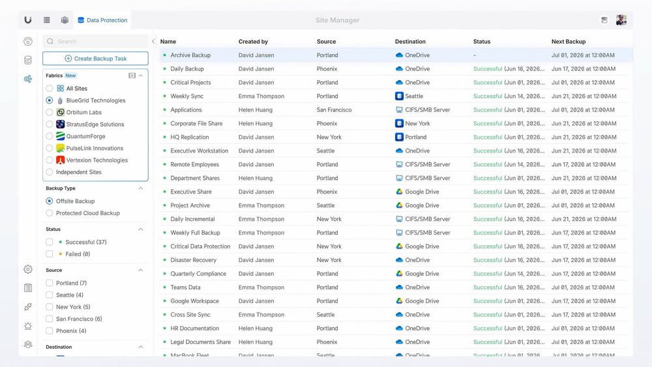652x367 pixels.
Task: Collapse the Backup Type section
Action: click(141, 188)
